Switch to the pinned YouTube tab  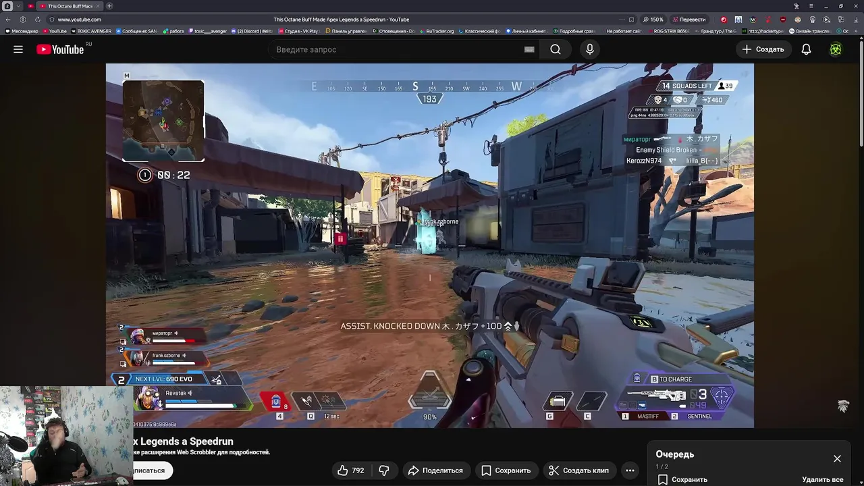tap(30, 6)
